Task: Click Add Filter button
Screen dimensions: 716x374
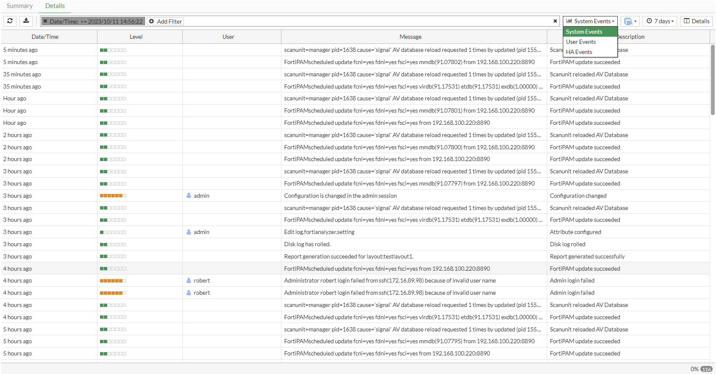Action: (165, 22)
